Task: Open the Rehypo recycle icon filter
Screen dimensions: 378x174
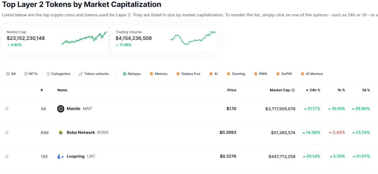Action: [125, 74]
